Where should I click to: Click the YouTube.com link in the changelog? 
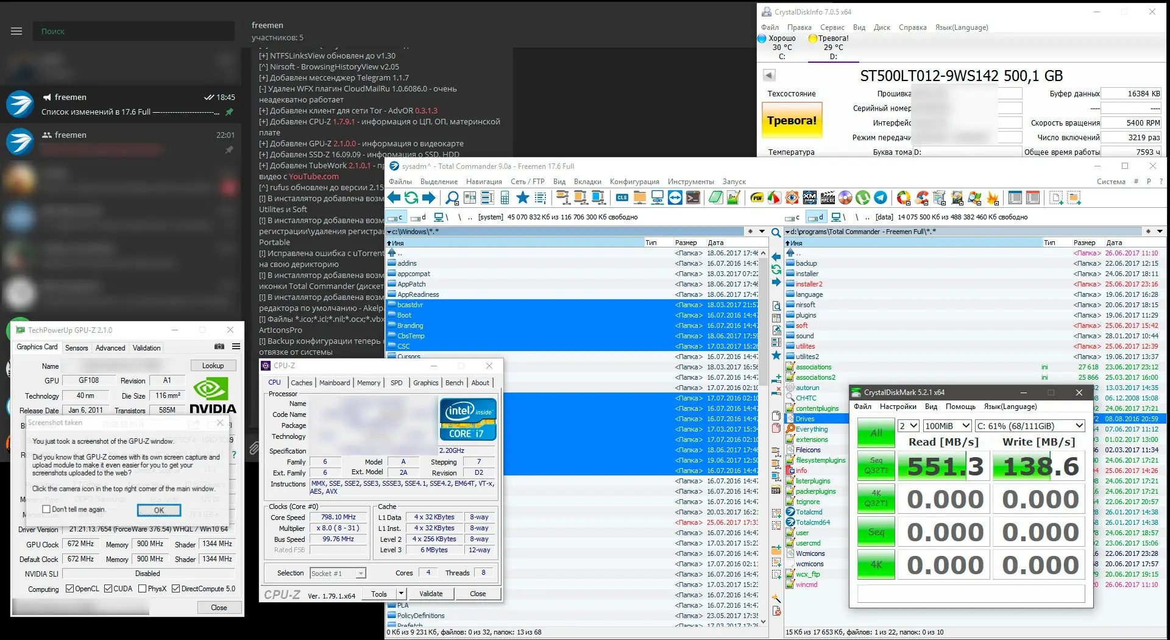point(314,176)
